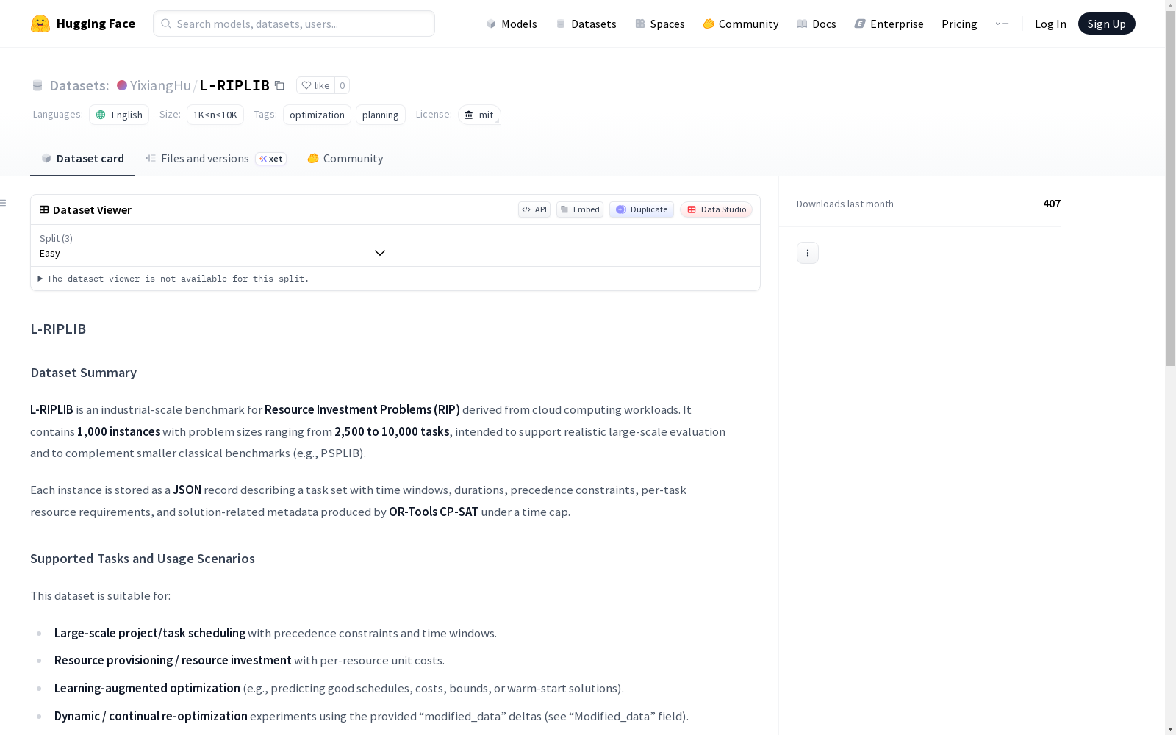
Task: Select the optimization tag
Action: (x=317, y=115)
